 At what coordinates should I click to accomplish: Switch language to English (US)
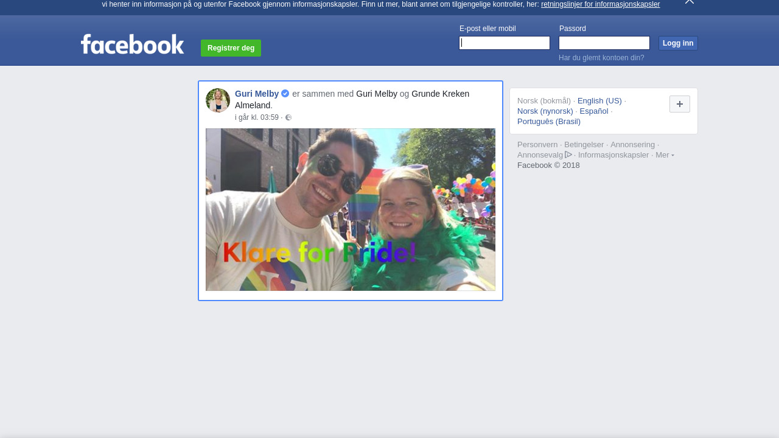[599, 101]
